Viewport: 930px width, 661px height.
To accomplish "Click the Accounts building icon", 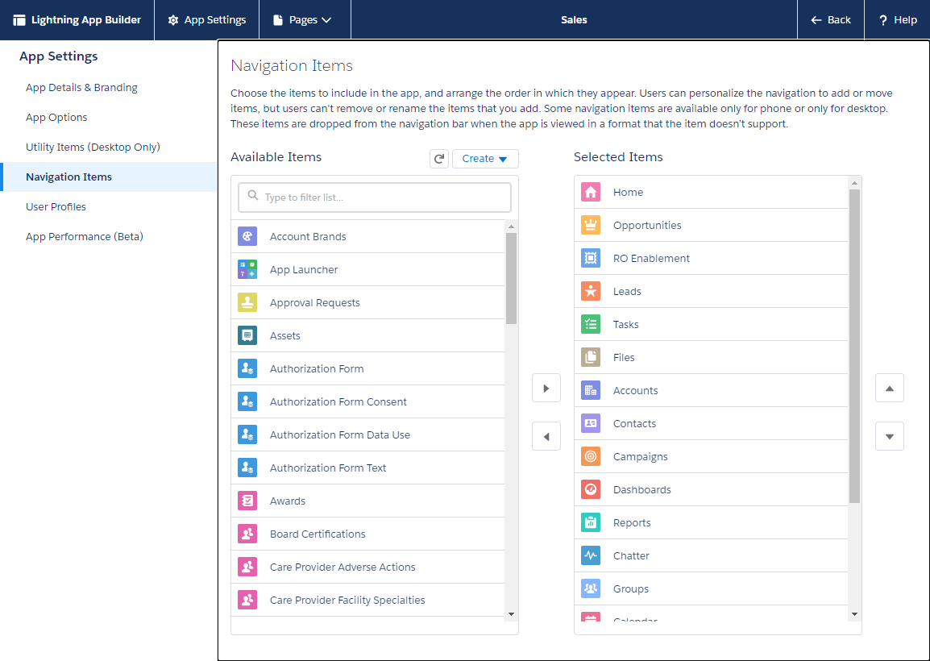I will coord(591,390).
